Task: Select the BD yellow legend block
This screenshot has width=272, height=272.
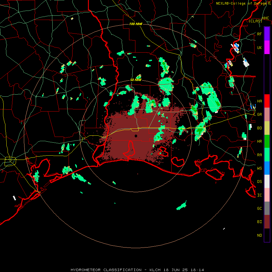Action: (x=267, y=128)
